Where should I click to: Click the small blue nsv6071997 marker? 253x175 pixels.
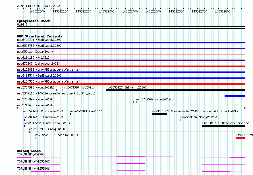[x=63, y=90]
